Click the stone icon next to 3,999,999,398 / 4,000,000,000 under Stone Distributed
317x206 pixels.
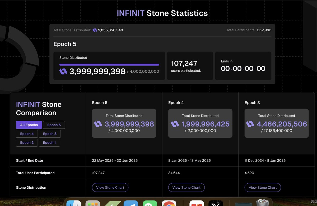pyautogui.click(x=63, y=71)
